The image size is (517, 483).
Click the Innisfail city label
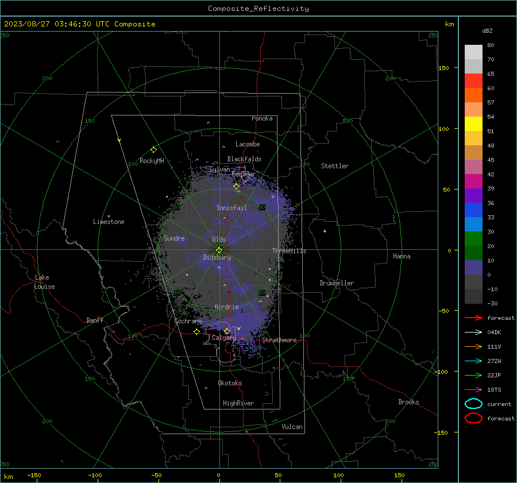coord(232,208)
